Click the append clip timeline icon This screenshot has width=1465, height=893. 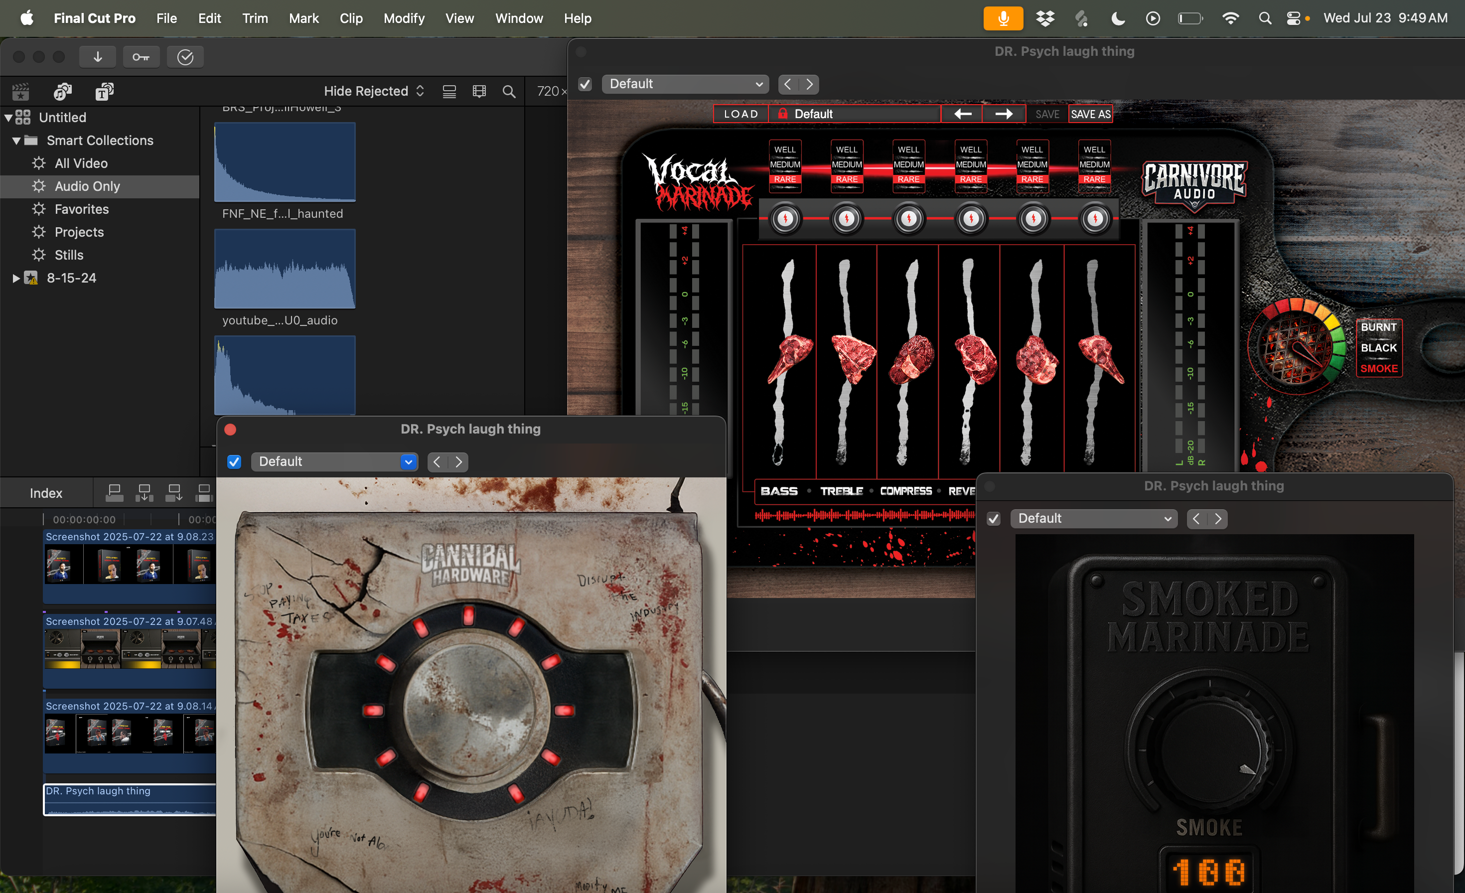[173, 493]
